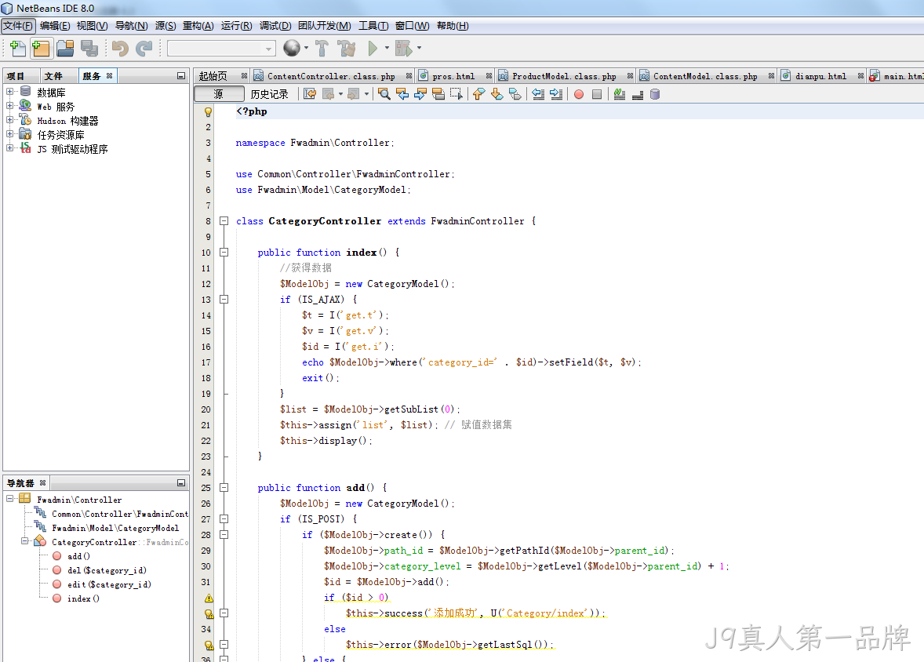This screenshot has width=924, height=662.
Task: Click the Find Next Occurrence icon
Action: [420, 93]
